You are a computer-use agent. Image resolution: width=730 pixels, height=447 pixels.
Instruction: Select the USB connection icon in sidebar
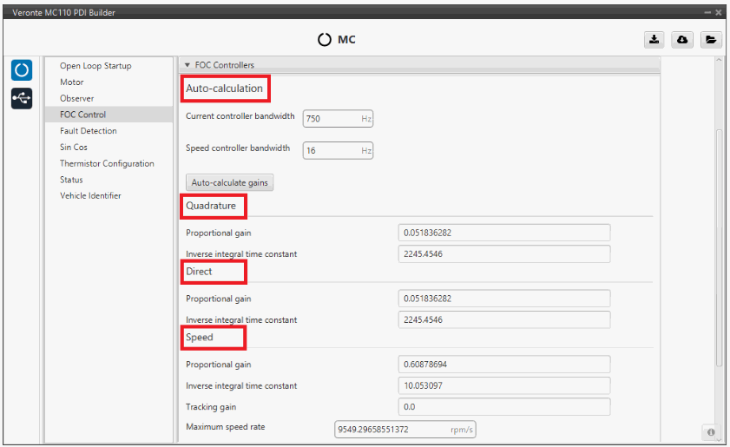click(22, 98)
